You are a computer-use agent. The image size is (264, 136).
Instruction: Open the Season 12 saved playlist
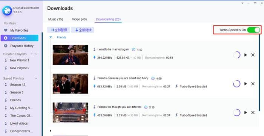tap(17, 84)
